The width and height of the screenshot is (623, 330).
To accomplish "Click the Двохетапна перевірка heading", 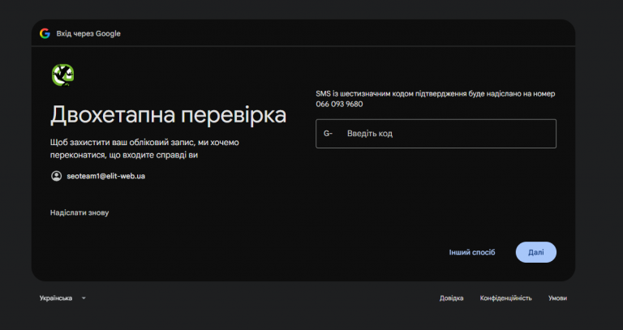I will (168, 115).
